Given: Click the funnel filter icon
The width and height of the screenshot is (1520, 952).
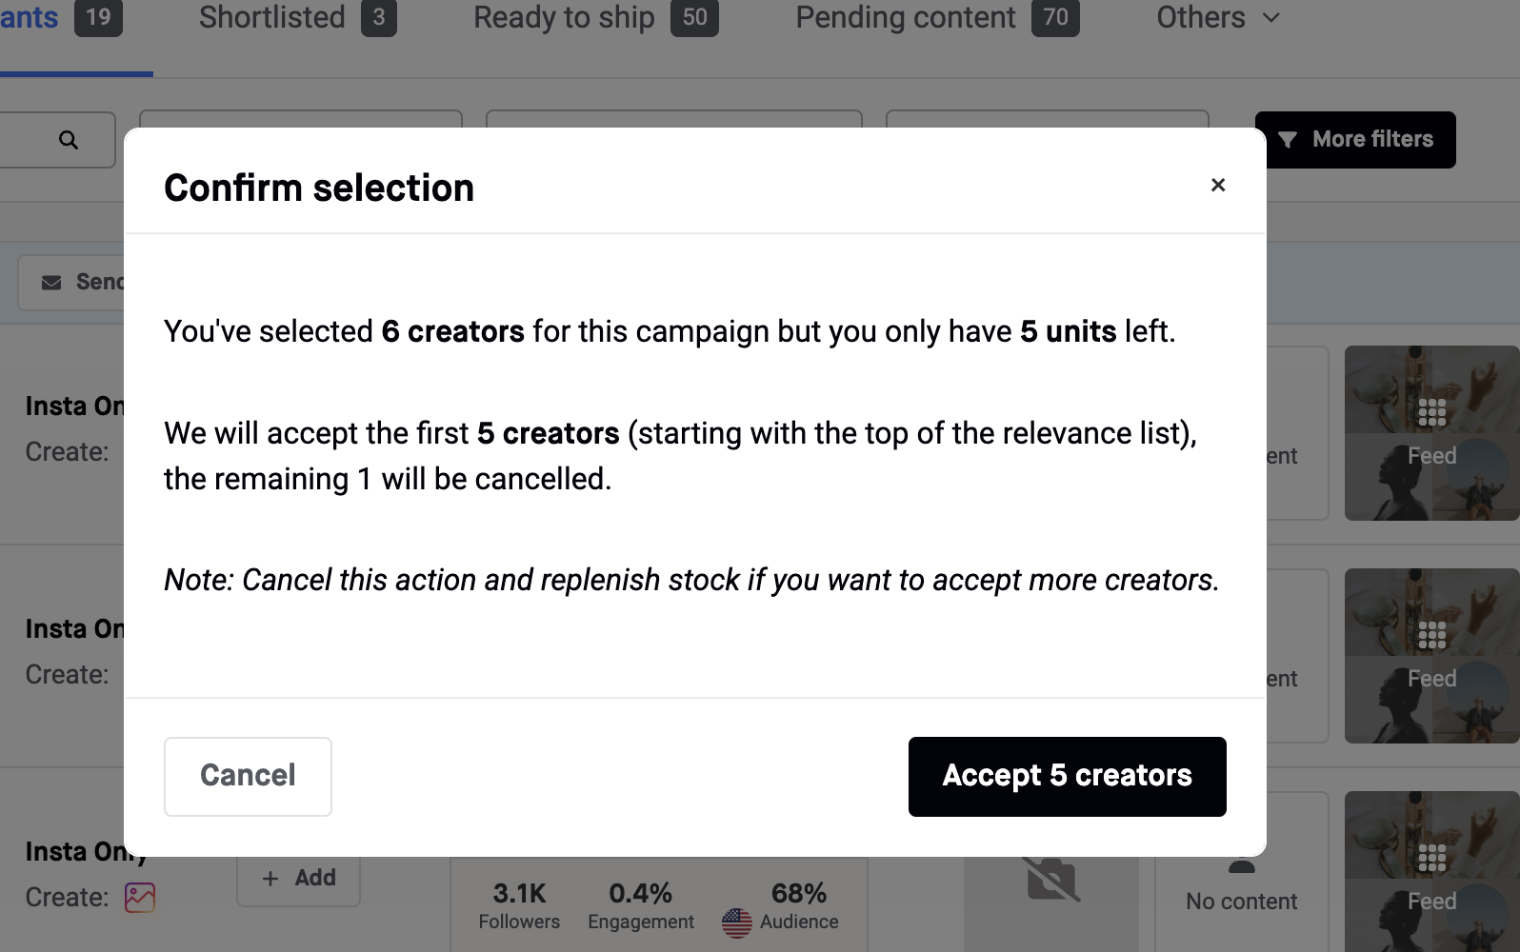Looking at the screenshot, I should click(1288, 140).
